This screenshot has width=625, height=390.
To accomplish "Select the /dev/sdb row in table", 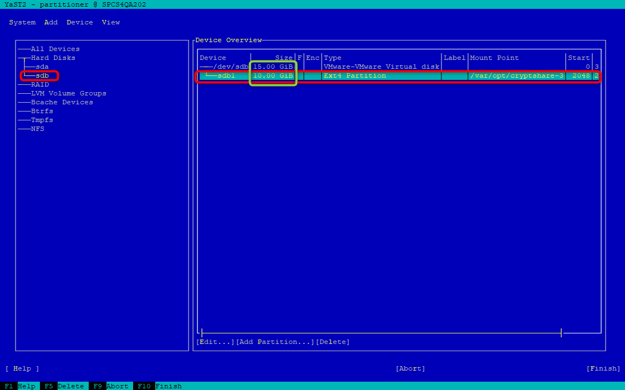I will pyautogui.click(x=399, y=67).
